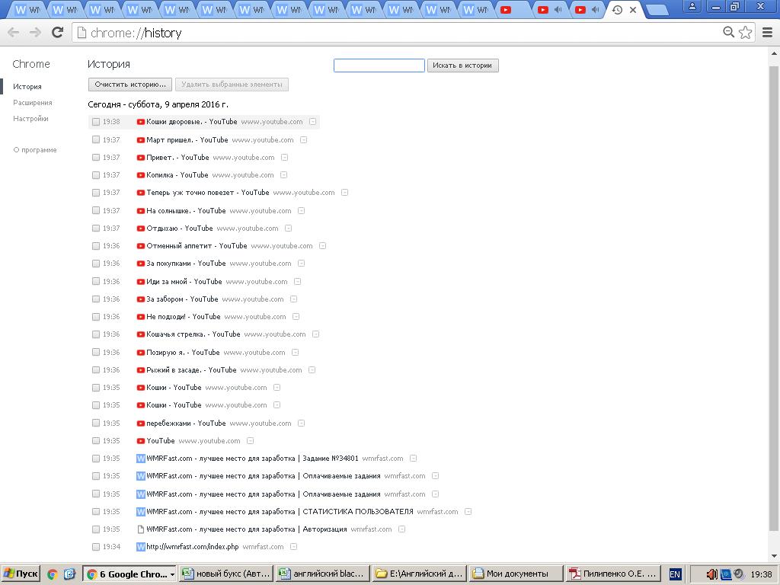Click the volume icon in system tray
The image size is (780, 585).
(712, 574)
